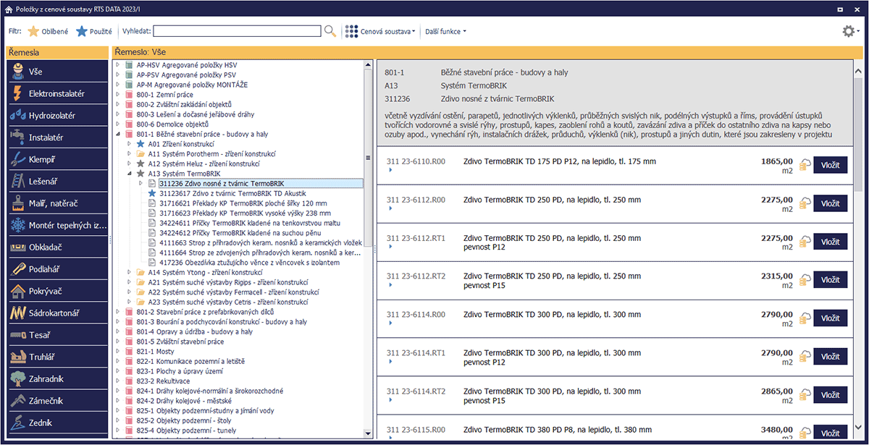Expand the 800-1 Zemní práce node
The width and height of the screenshot is (869, 445).
click(118, 95)
